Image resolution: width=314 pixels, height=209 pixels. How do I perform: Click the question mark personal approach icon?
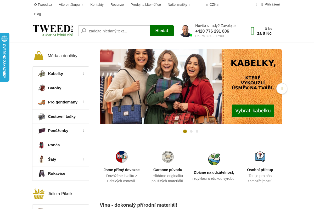click(x=260, y=157)
